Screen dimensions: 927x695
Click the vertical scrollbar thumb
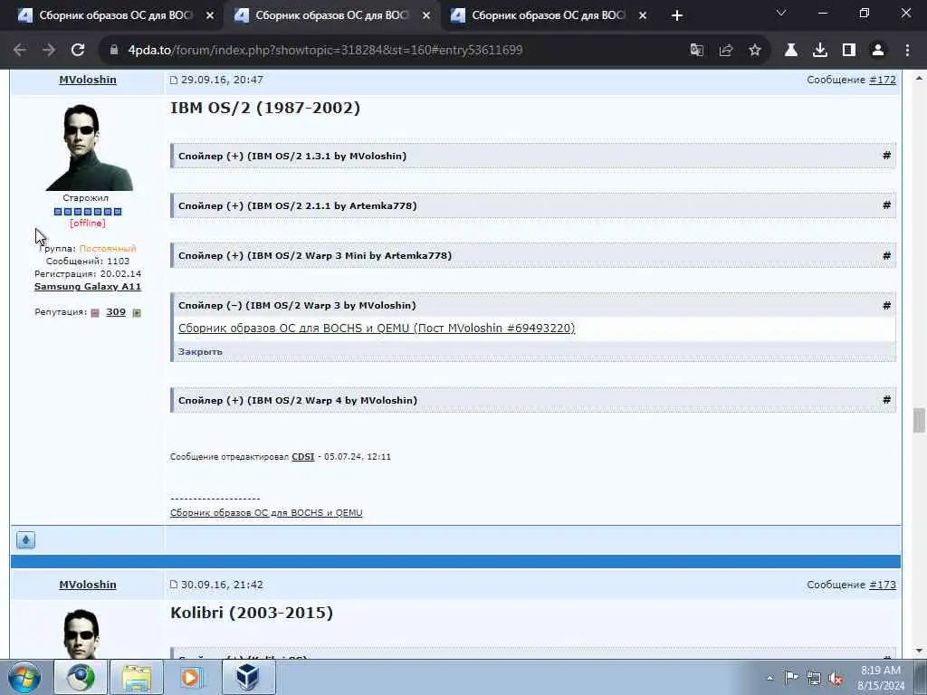click(x=919, y=420)
